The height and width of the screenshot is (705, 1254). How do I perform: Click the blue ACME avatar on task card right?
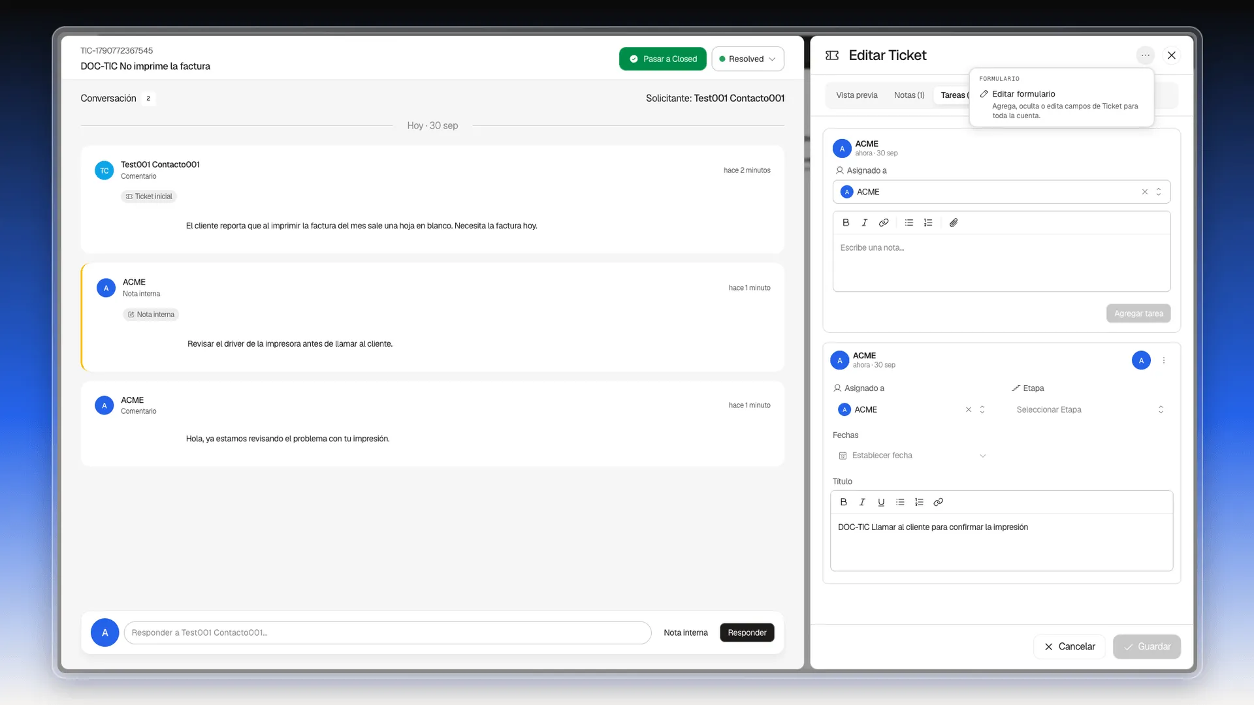[1141, 360]
